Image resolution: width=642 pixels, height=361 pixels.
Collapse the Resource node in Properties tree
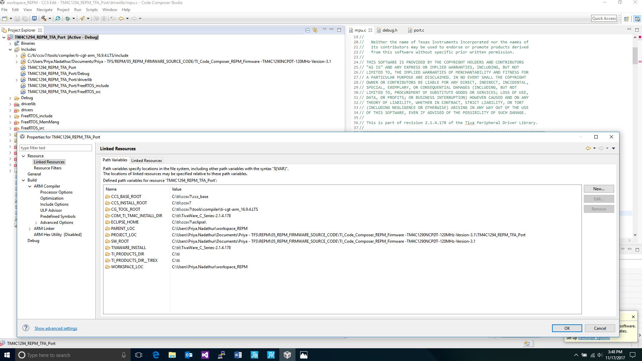click(x=24, y=156)
